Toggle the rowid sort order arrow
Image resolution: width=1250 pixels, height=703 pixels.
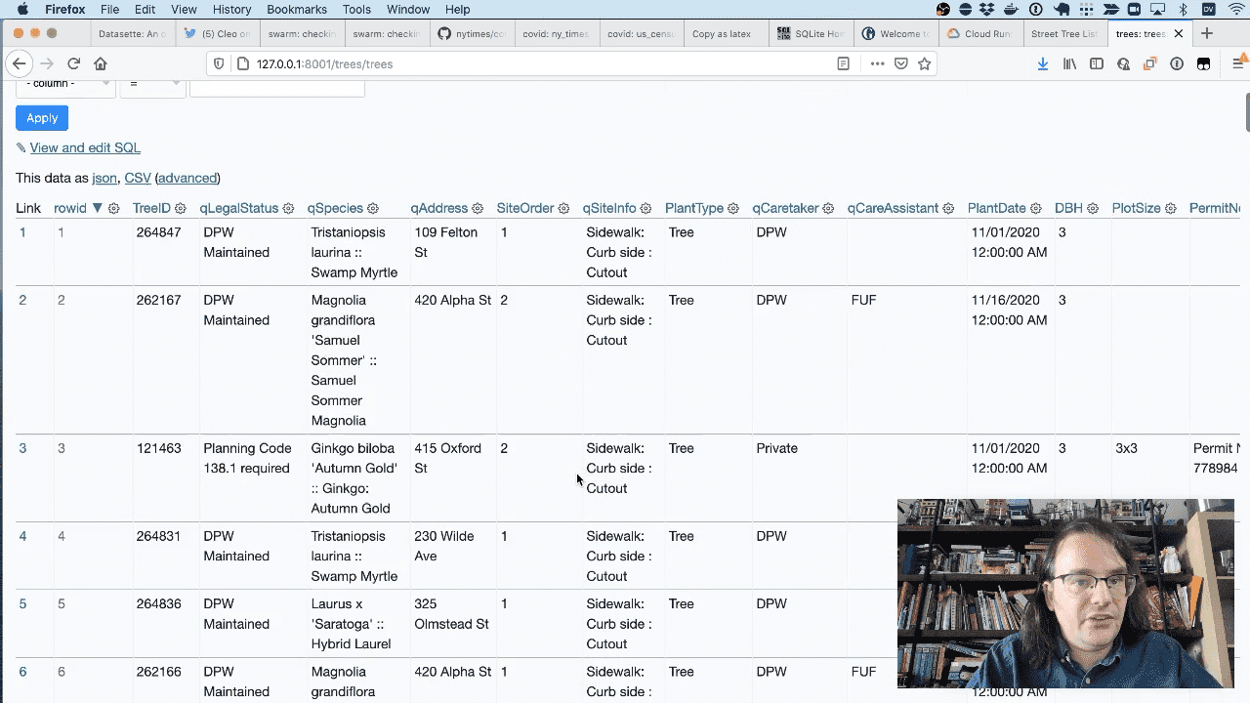coord(97,208)
